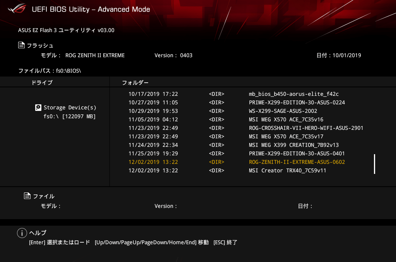Click the <DIR> tag of WS-X299-SAGE row
Screen dimensions: 396x262
click(217, 111)
